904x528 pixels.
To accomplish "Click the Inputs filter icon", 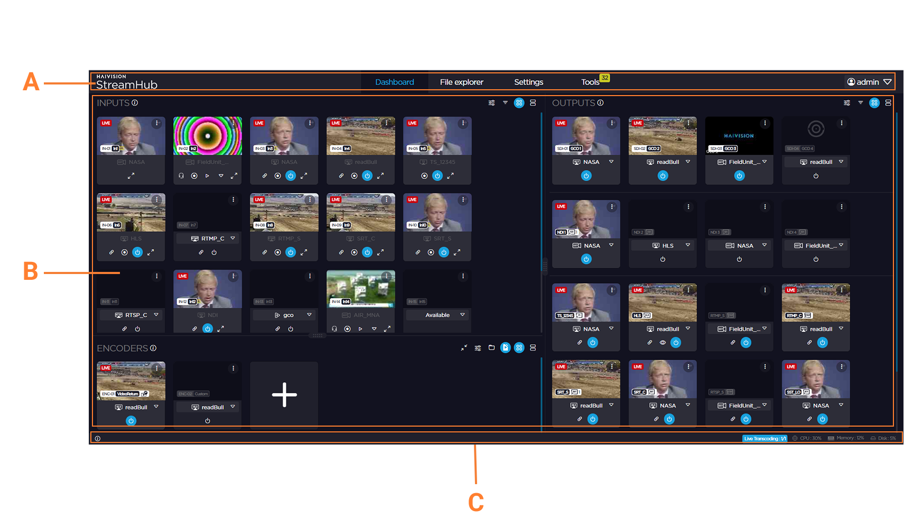I will 505,103.
